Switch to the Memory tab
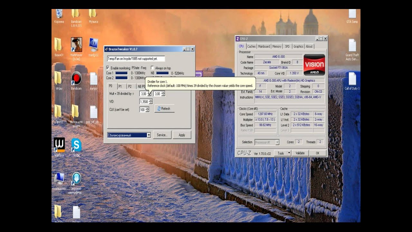 point(277,46)
